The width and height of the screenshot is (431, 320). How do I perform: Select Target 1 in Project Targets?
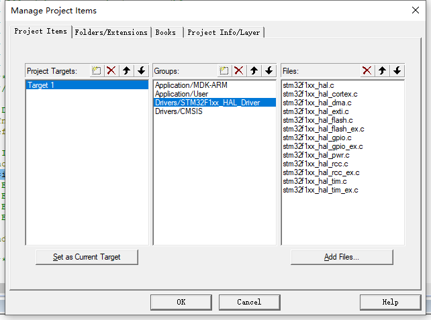[x=87, y=85]
